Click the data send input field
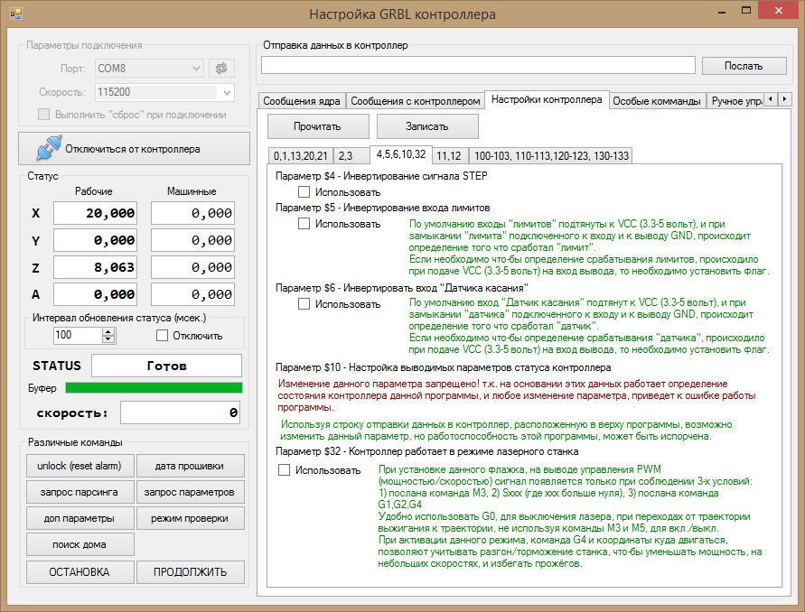This screenshot has height=612, width=805. [478, 65]
